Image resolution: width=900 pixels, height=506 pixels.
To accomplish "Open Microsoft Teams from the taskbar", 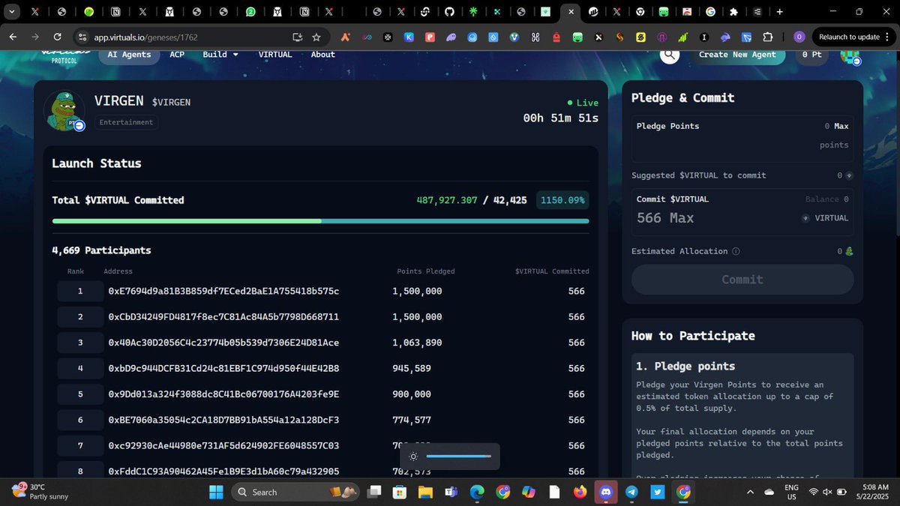I will 451,492.
